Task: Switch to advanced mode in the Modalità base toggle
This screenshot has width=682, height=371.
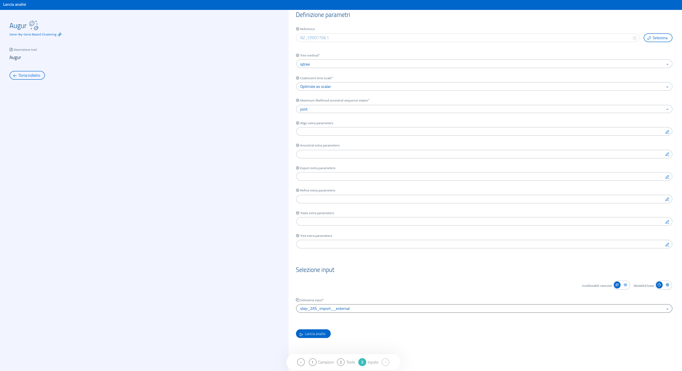Action: point(668,285)
